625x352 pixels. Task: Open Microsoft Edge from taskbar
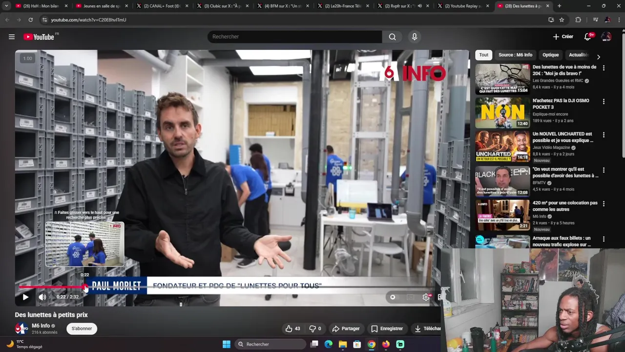click(329, 344)
